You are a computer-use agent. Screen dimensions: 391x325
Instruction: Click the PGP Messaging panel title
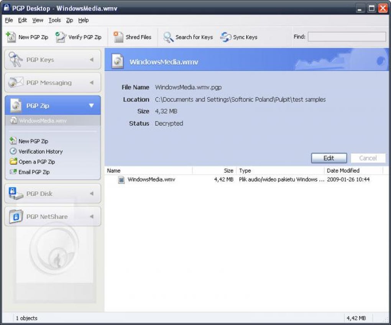click(49, 83)
